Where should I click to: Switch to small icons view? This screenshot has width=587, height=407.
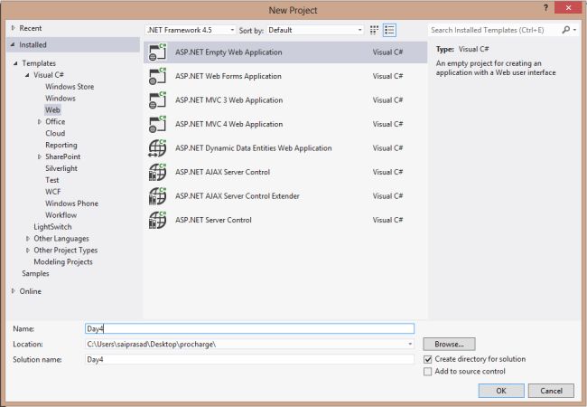click(374, 30)
